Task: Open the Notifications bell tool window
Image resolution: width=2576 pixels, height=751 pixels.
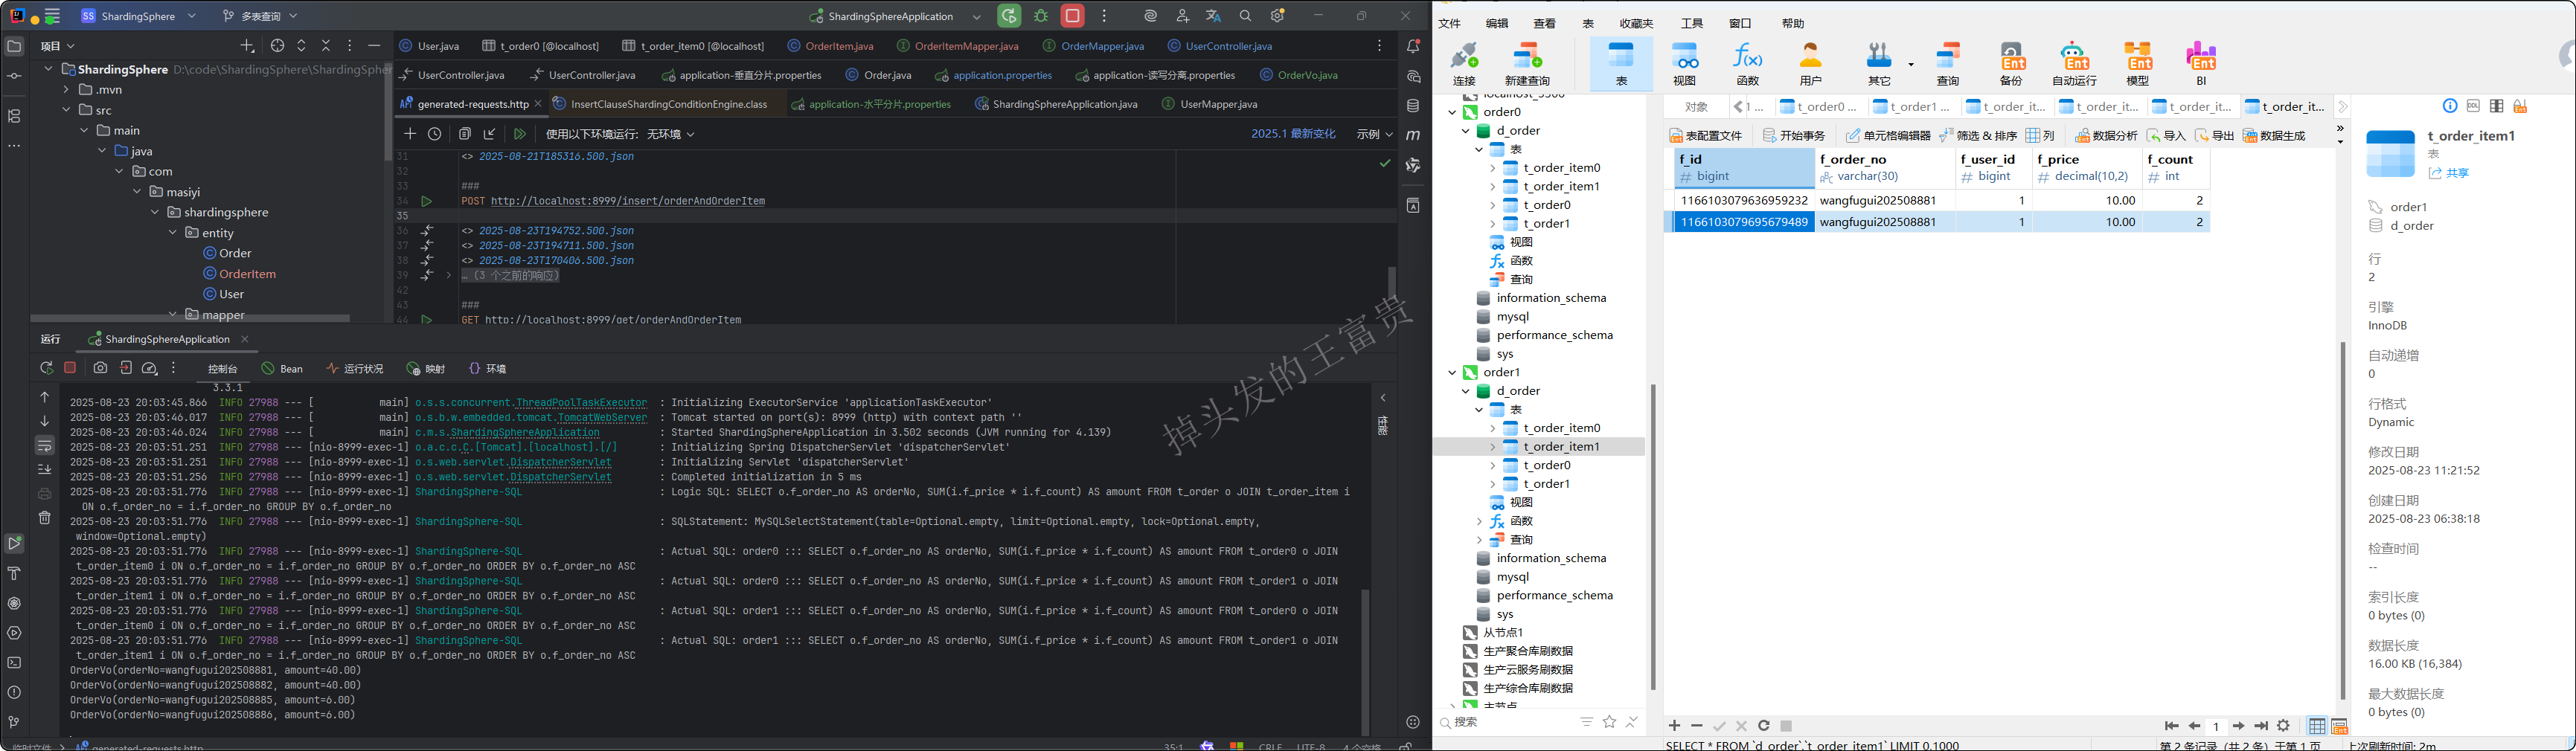Action: 1413,46
